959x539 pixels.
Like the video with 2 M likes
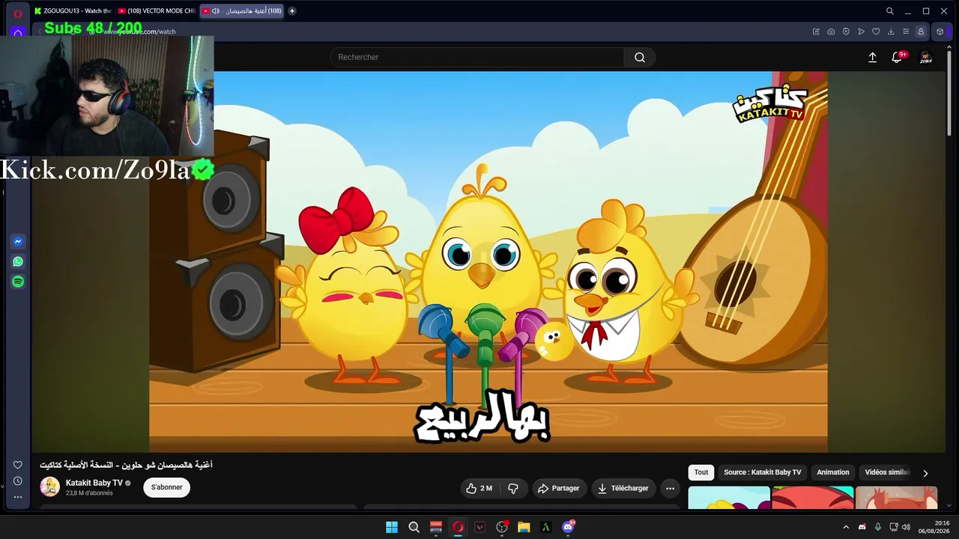[x=479, y=488]
